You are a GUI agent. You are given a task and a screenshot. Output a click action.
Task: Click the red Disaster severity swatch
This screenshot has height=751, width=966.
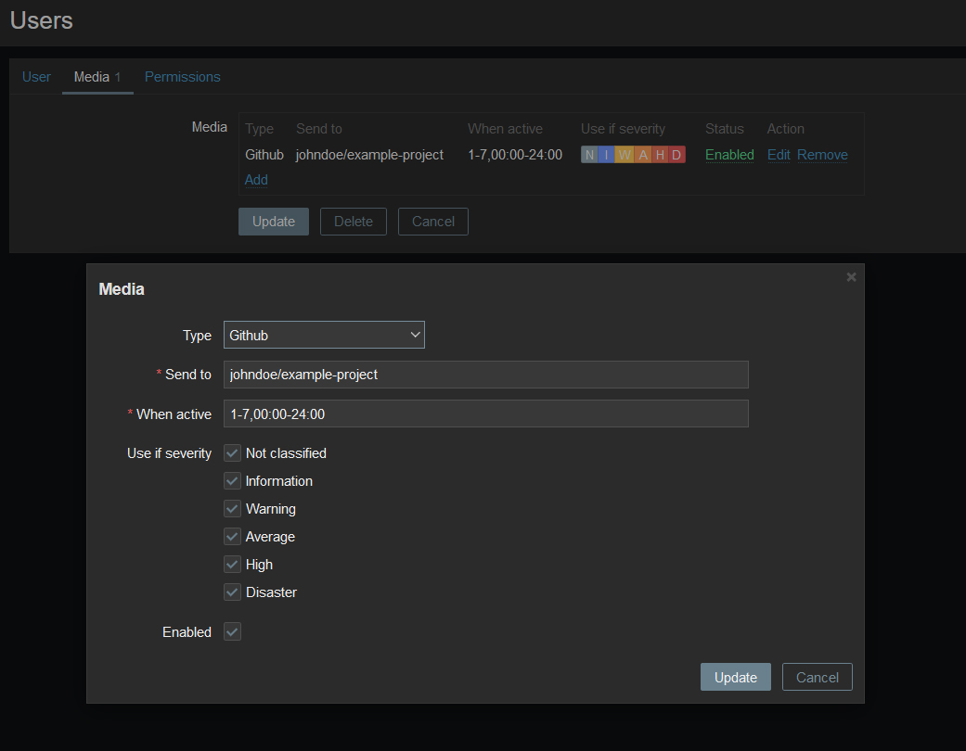pyautogui.click(x=676, y=155)
